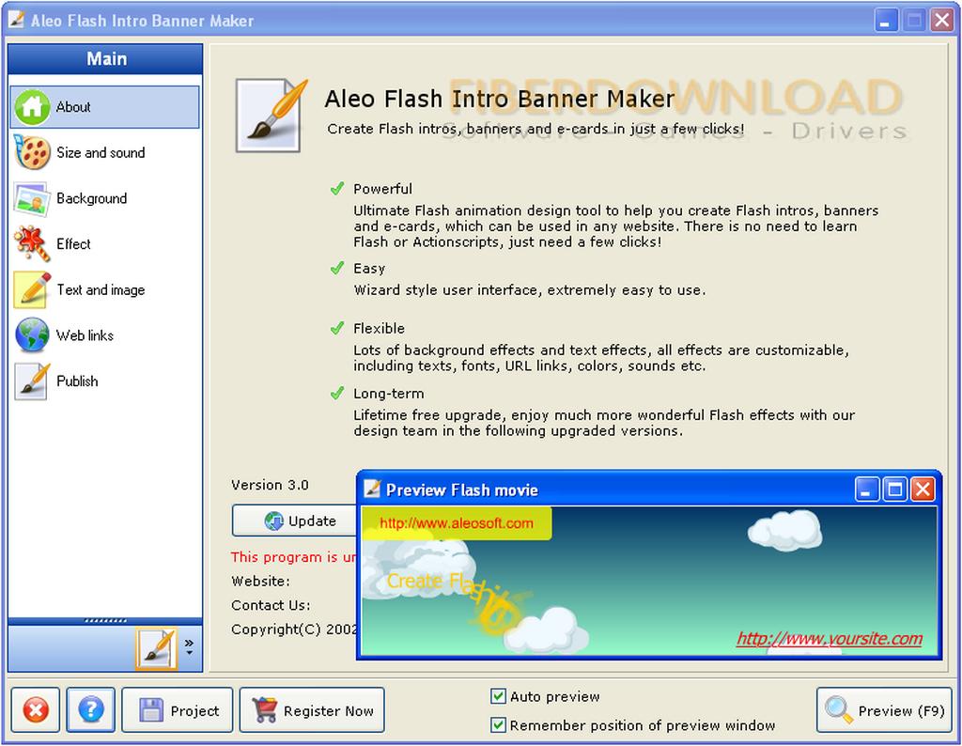This screenshot has width=962, height=746.
Task: Maximize the Preview Flash movie window
Action: 895,490
